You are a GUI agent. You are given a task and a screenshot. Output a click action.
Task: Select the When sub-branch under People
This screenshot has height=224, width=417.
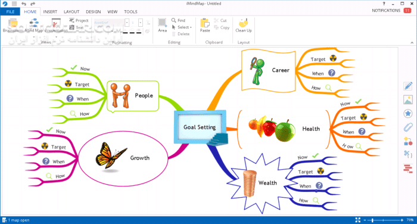[x=82, y=99]
